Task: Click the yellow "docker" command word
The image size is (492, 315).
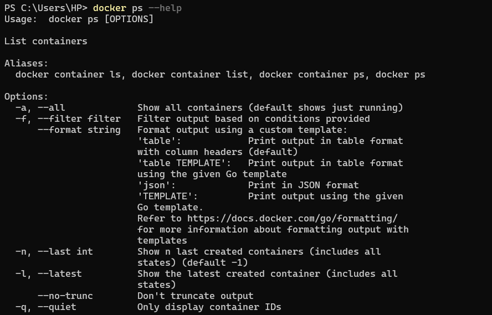Action: 109,8
